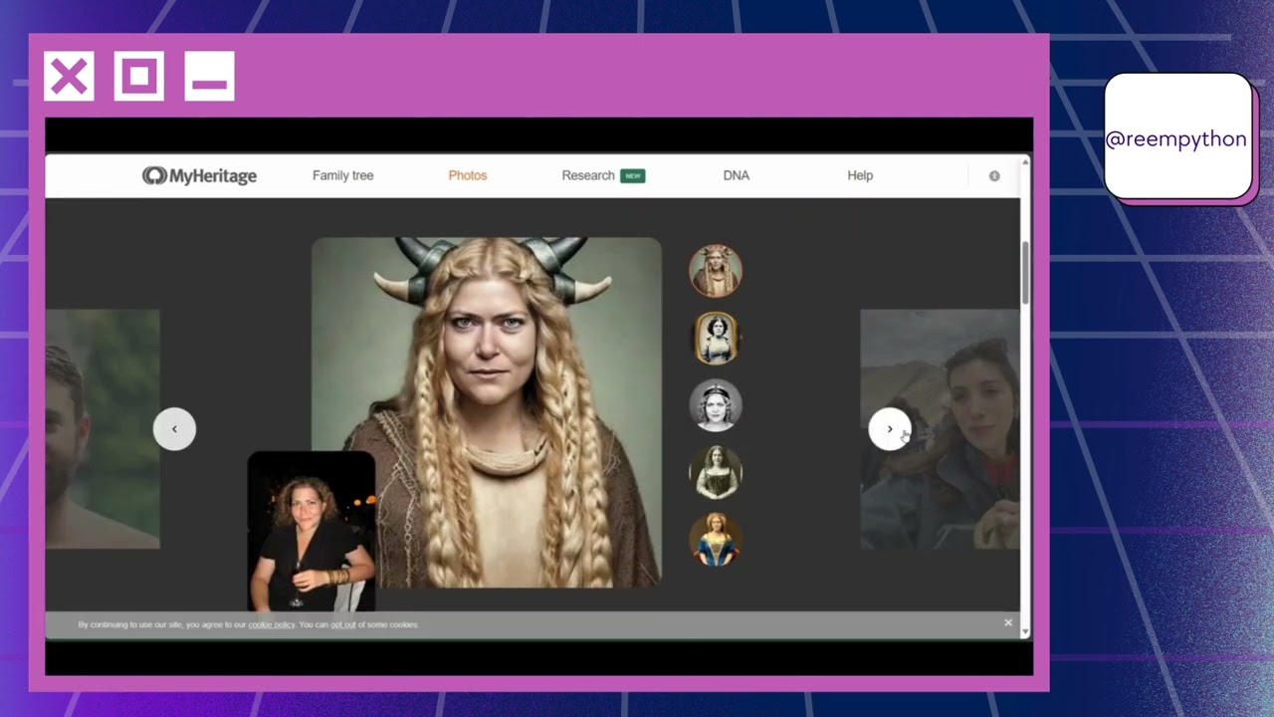Click the opt out link

click(343, 624)
